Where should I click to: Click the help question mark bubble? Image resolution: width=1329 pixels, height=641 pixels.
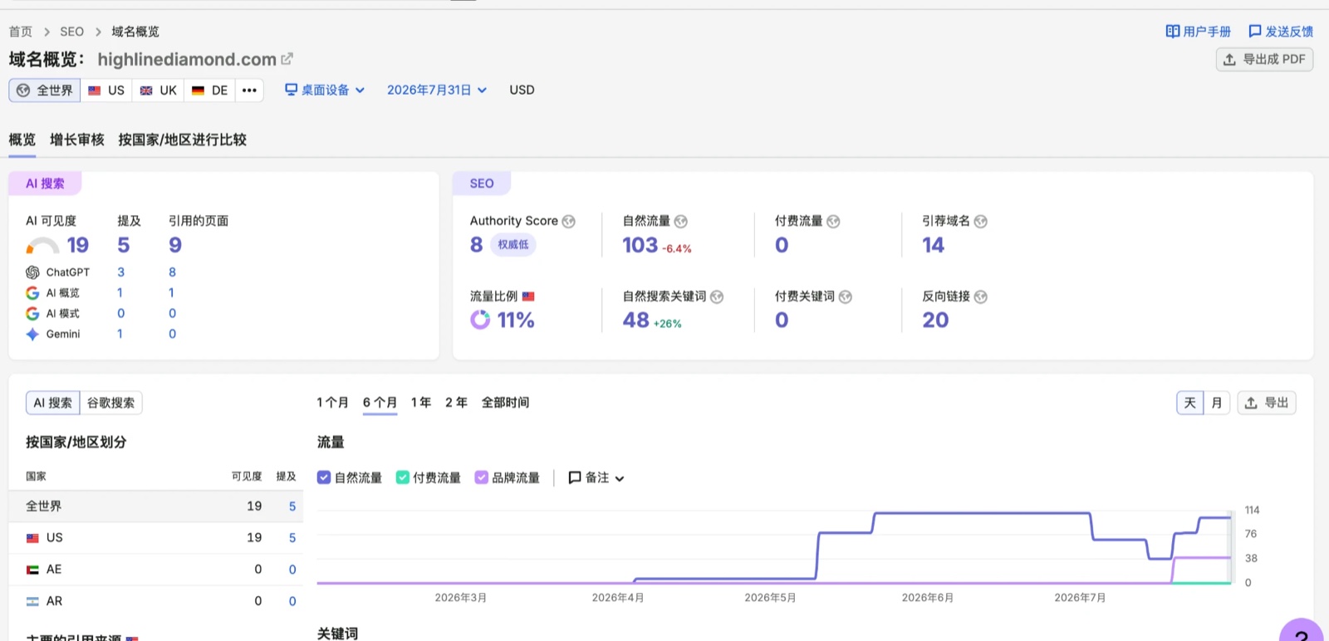pyautogui.click(x=1301, y=631)
